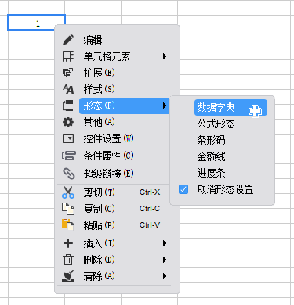This screenshot has width=294, height=305.
Task: Choose 粘贴(P) from the menu
Action: pyautogui.click(x=99, y=225)
